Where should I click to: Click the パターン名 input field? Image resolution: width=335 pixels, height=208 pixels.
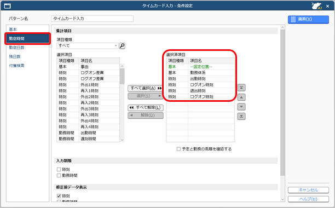click(x=93, y=19)
